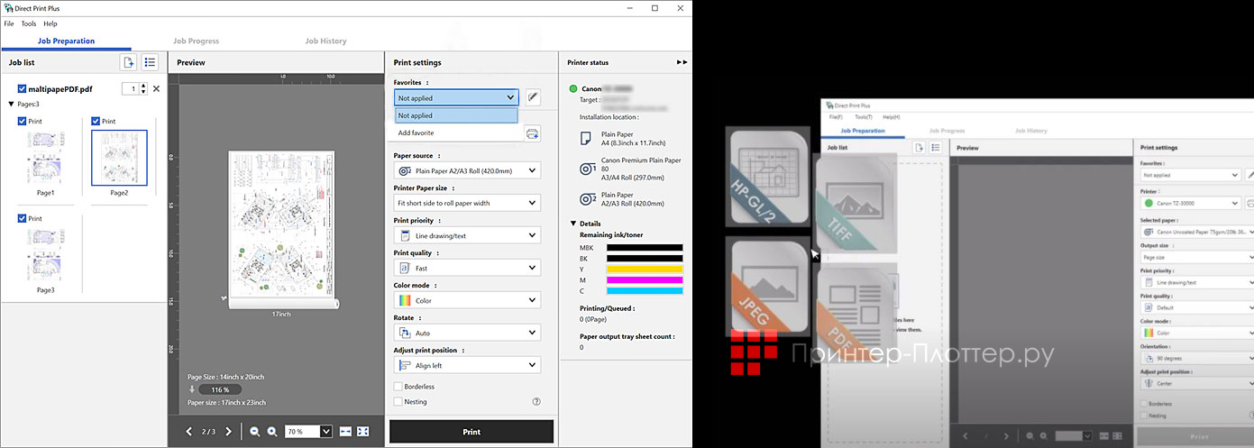Fit the preview to width
The image size is (1254, 448).
(x=346, y=432)
